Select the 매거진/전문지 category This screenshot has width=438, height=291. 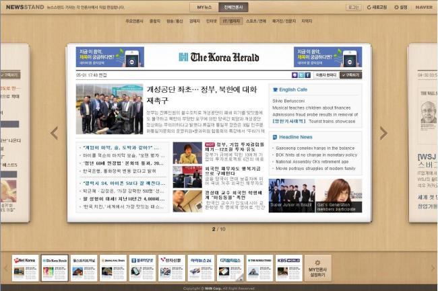(x=284, y=21)
